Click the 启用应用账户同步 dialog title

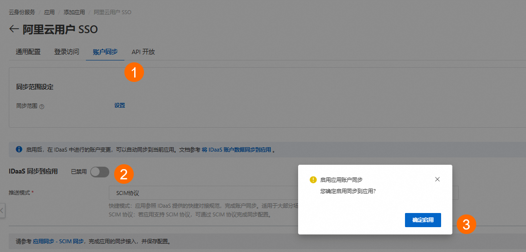tap(341, 180)
